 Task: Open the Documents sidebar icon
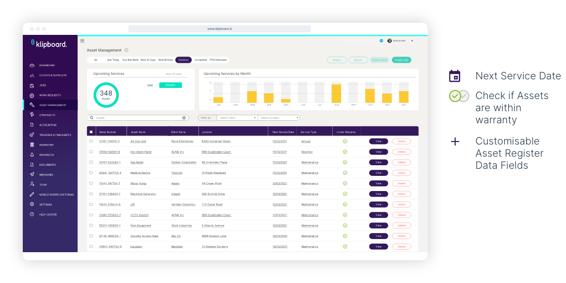click(32, 165)
